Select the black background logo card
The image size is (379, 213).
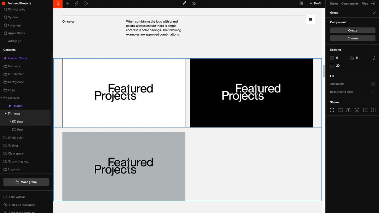pos(251,93)
